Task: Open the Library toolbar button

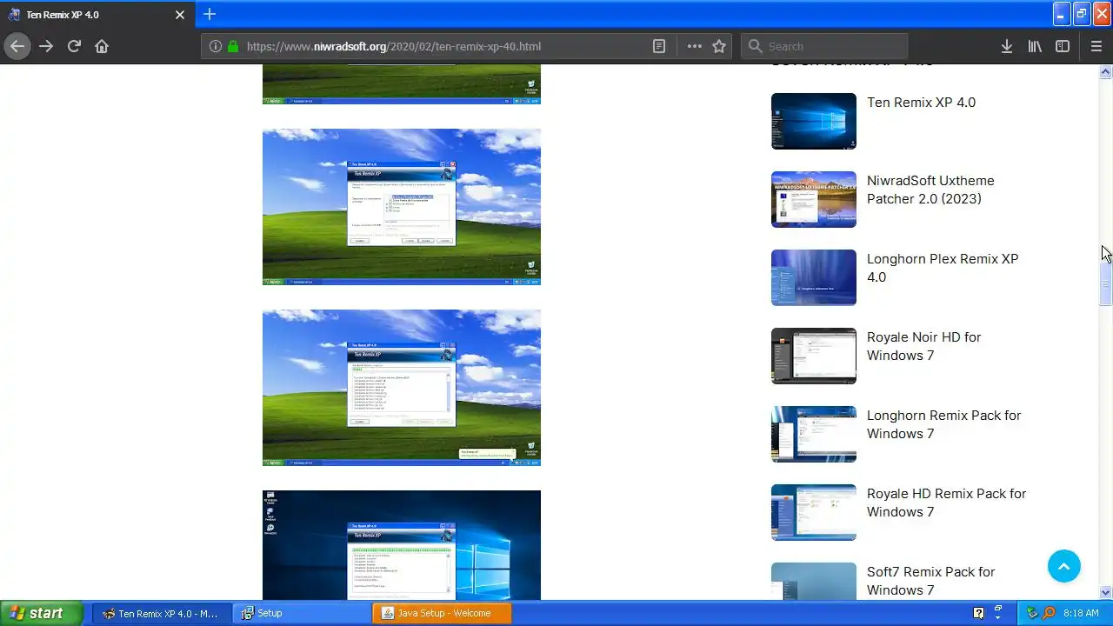Action: click(1035, 46)
